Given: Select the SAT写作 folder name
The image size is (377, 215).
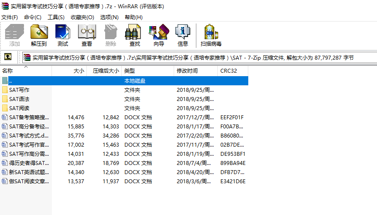Looking at the screenshot, I should [x=19, y=90].
